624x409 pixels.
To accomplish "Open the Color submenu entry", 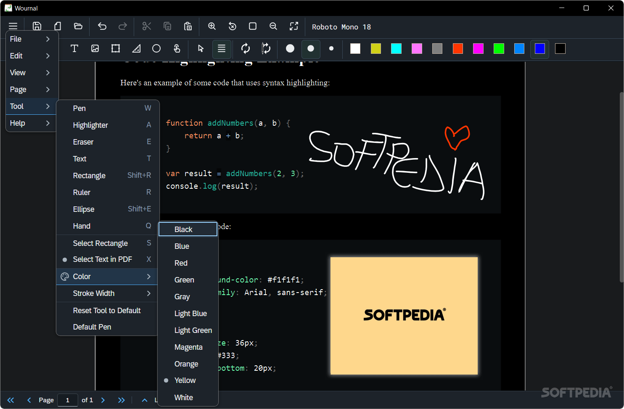I will (107, 277).
